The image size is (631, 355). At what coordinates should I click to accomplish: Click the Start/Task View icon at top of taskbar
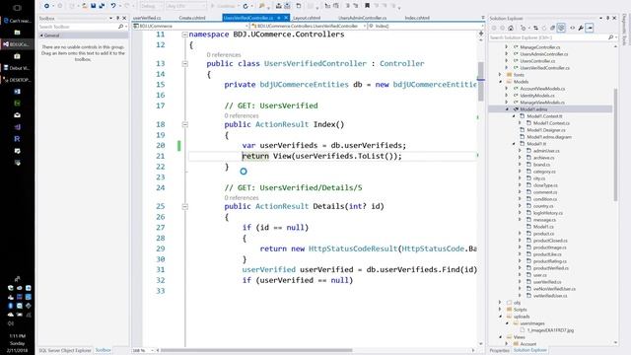[x=17, y=8]
